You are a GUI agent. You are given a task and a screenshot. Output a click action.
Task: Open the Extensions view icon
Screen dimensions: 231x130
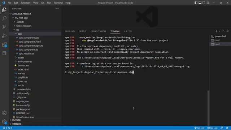4,44
